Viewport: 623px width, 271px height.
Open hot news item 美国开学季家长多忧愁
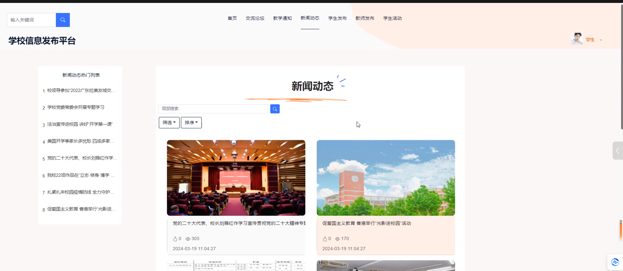click(81, 141)
